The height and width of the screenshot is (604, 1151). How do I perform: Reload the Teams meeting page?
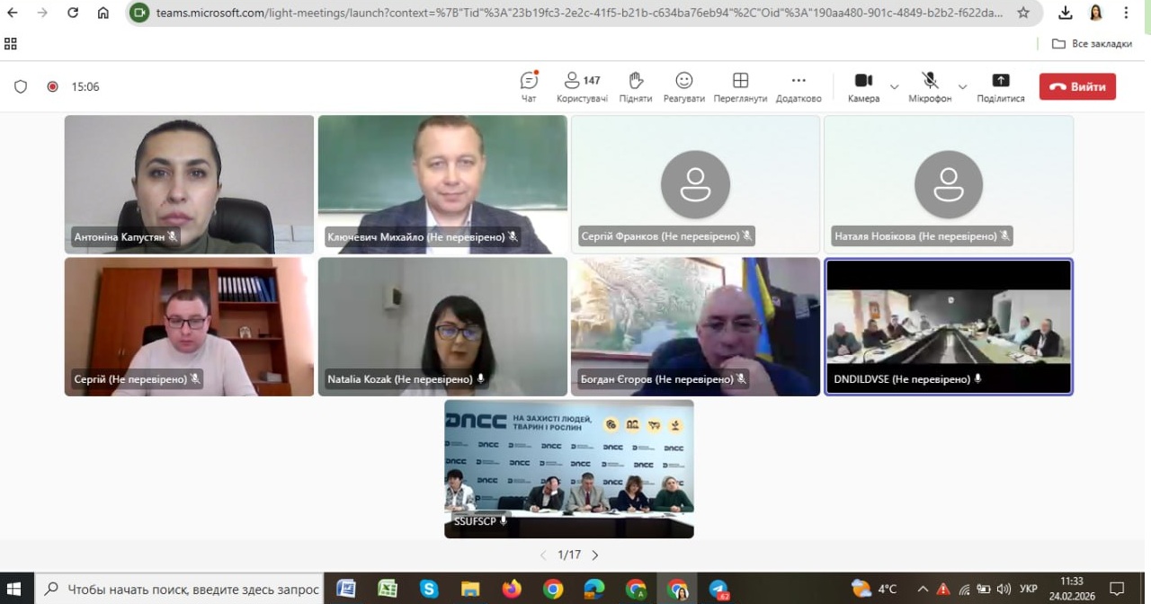pyautogui.click(x=73, y=13)
